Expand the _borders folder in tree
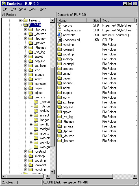 coord(25,29)
